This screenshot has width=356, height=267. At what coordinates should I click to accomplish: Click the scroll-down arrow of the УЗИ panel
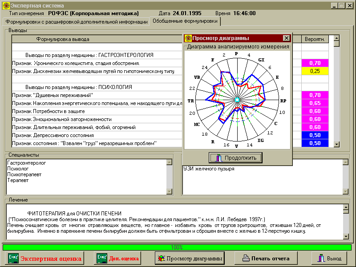(x=346, y=191)
